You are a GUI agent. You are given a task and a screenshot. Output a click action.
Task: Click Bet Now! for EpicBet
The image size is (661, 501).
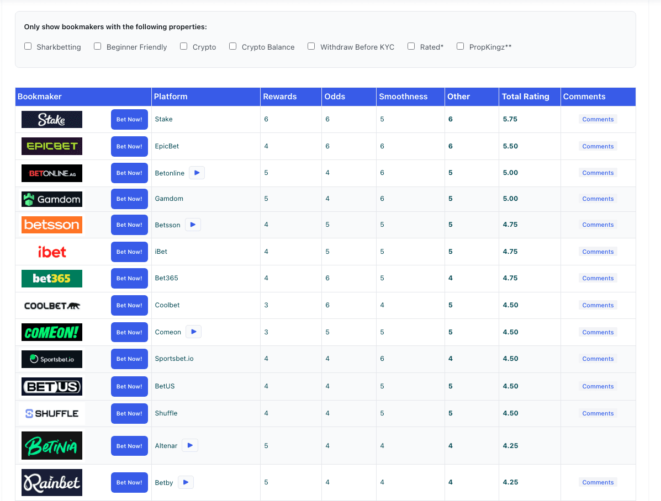(129, 146)
